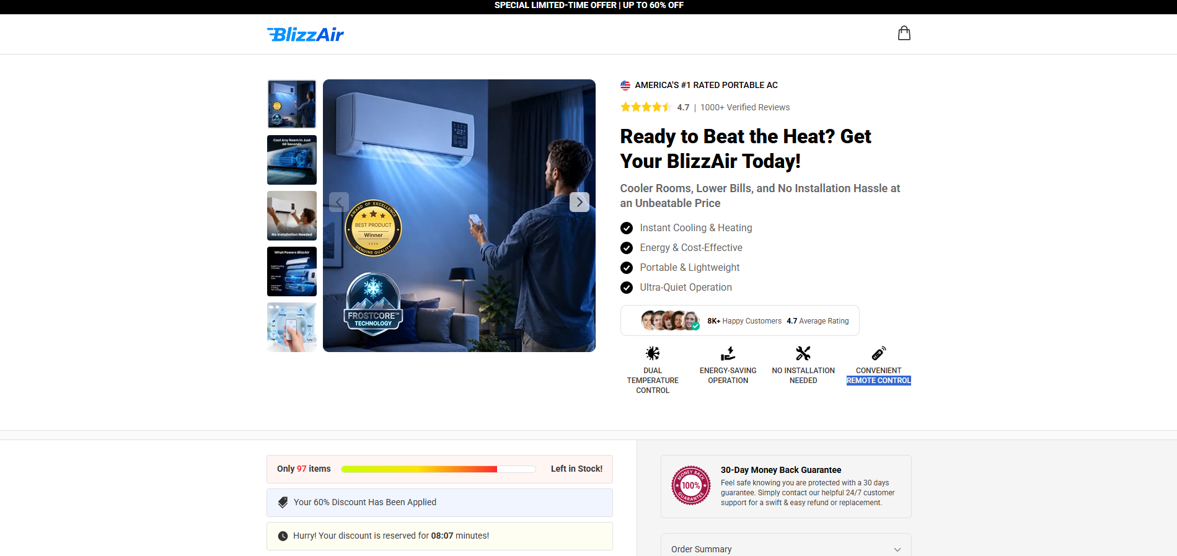Click the US flag icon
Viewport: 1177px width, 556px height.
625,86
